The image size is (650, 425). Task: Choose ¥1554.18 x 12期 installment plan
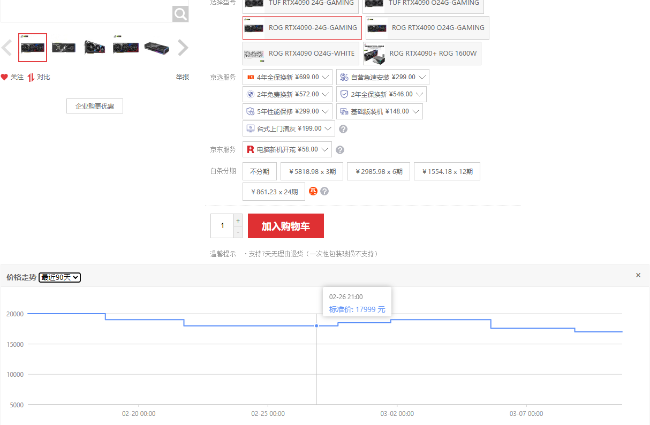[447, 172]
